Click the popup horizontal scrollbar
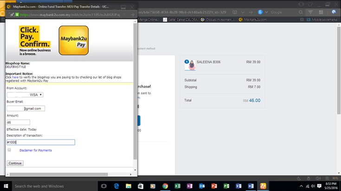 point(59,174)
